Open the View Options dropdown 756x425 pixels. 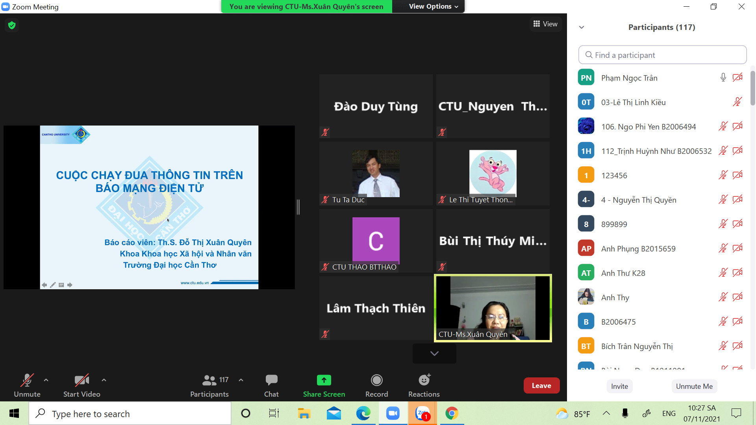(433, 6)
